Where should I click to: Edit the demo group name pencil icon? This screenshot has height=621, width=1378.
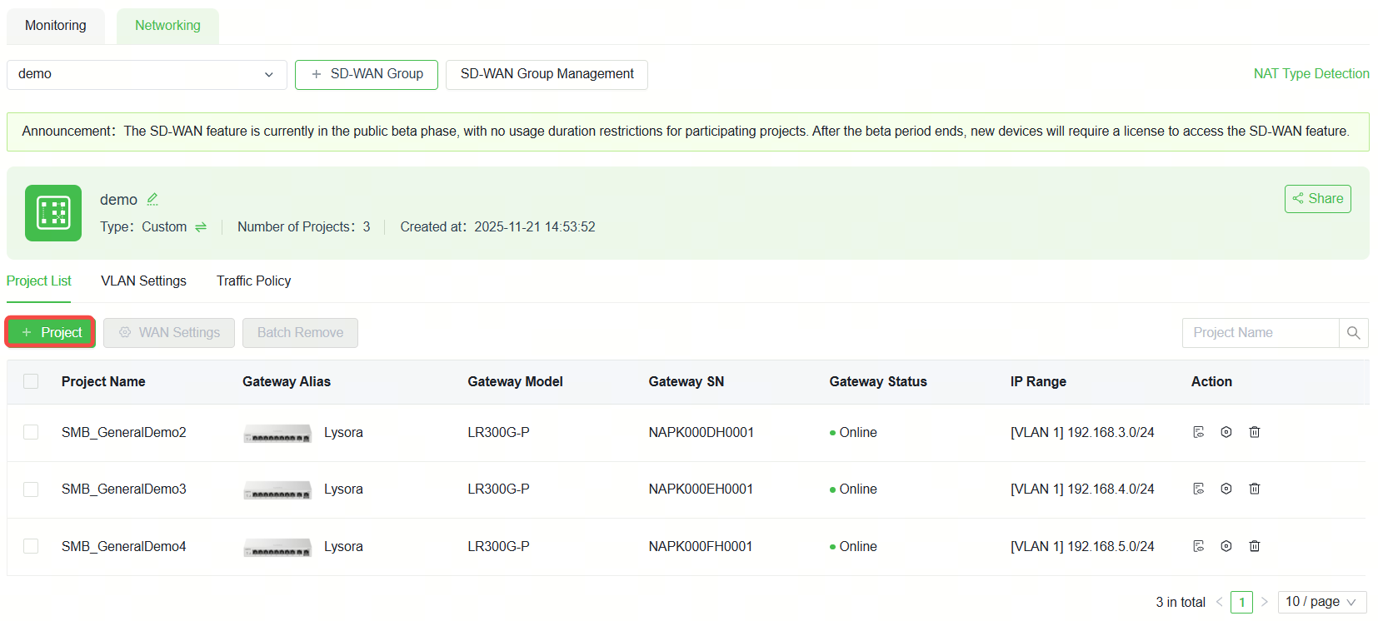pos(152,200)
